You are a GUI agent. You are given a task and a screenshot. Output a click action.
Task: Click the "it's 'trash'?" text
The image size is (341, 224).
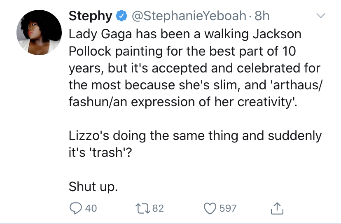tap(100, 152)
